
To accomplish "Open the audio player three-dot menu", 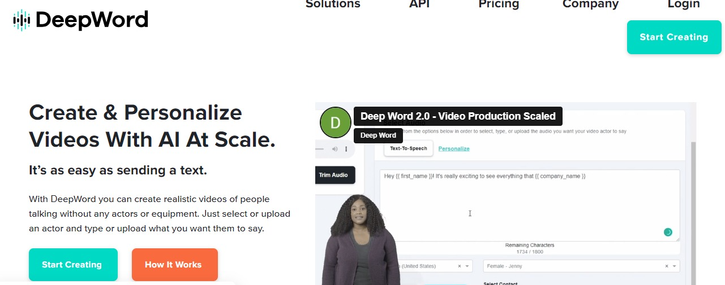I will click(x=346, y=149).
